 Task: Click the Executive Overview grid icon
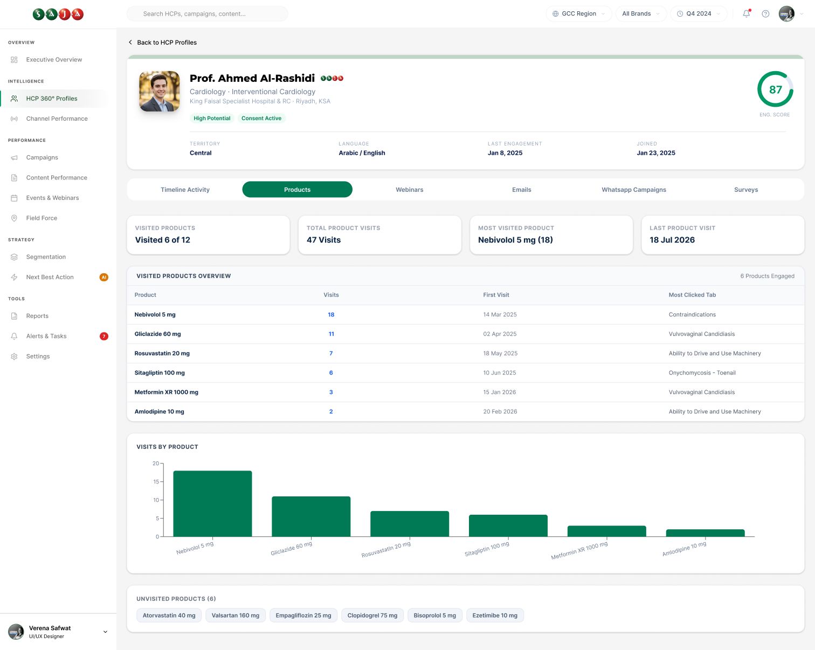point(15,60)
